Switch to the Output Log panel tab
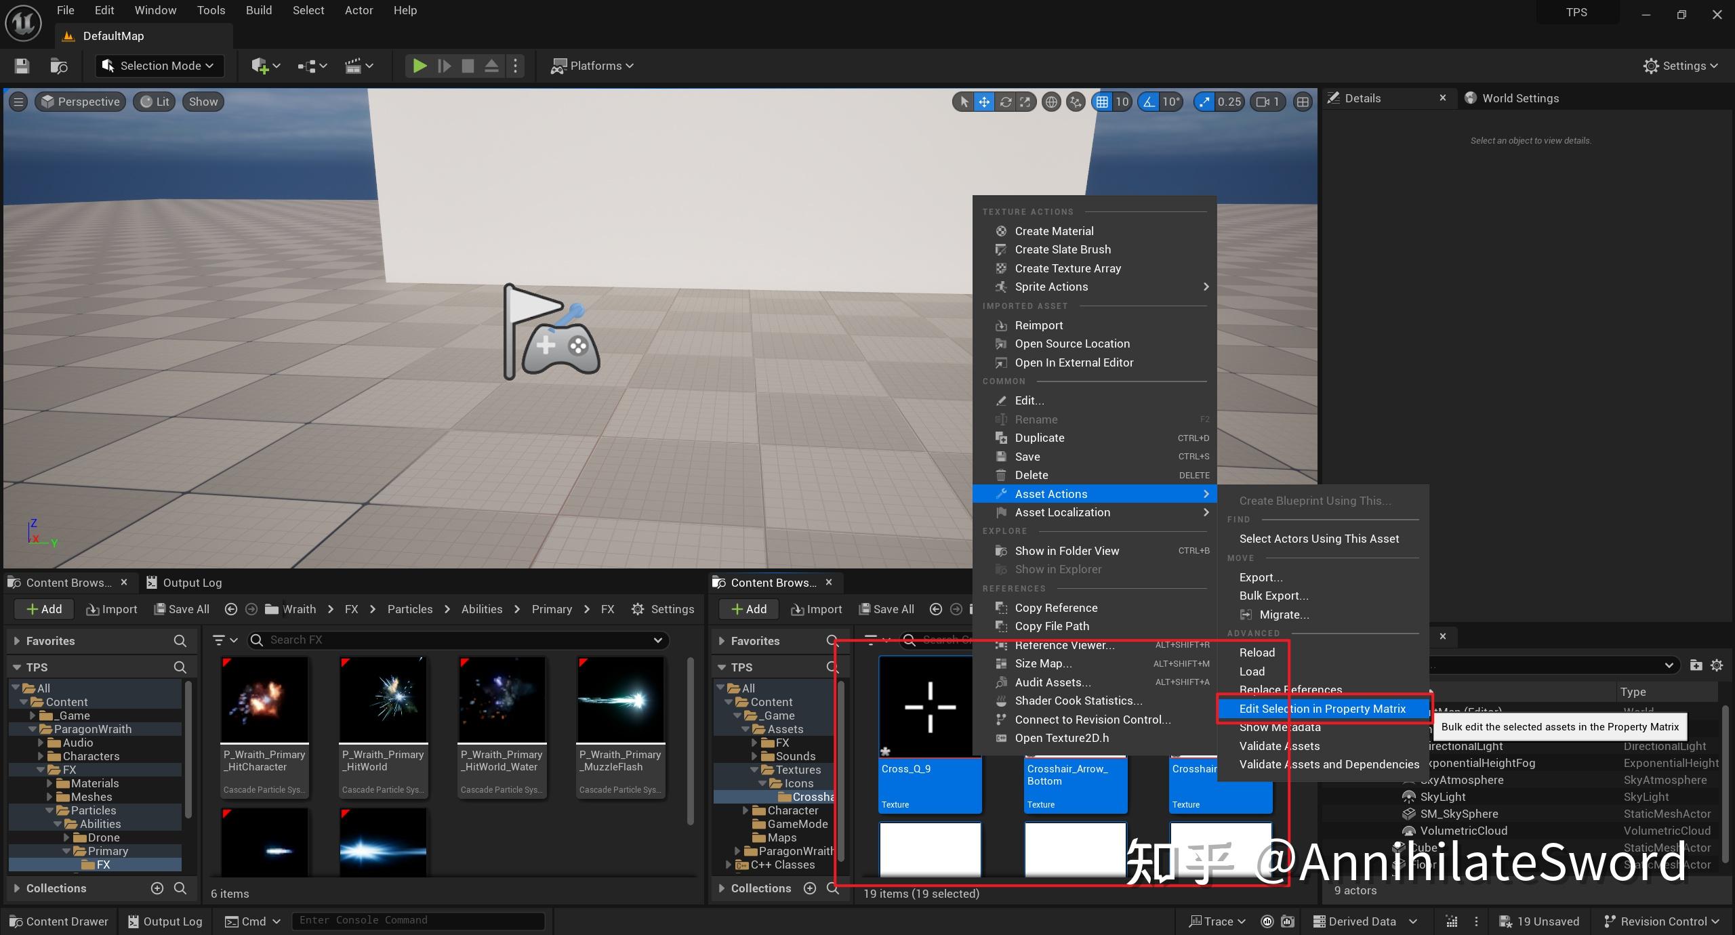 coord(184,583)
